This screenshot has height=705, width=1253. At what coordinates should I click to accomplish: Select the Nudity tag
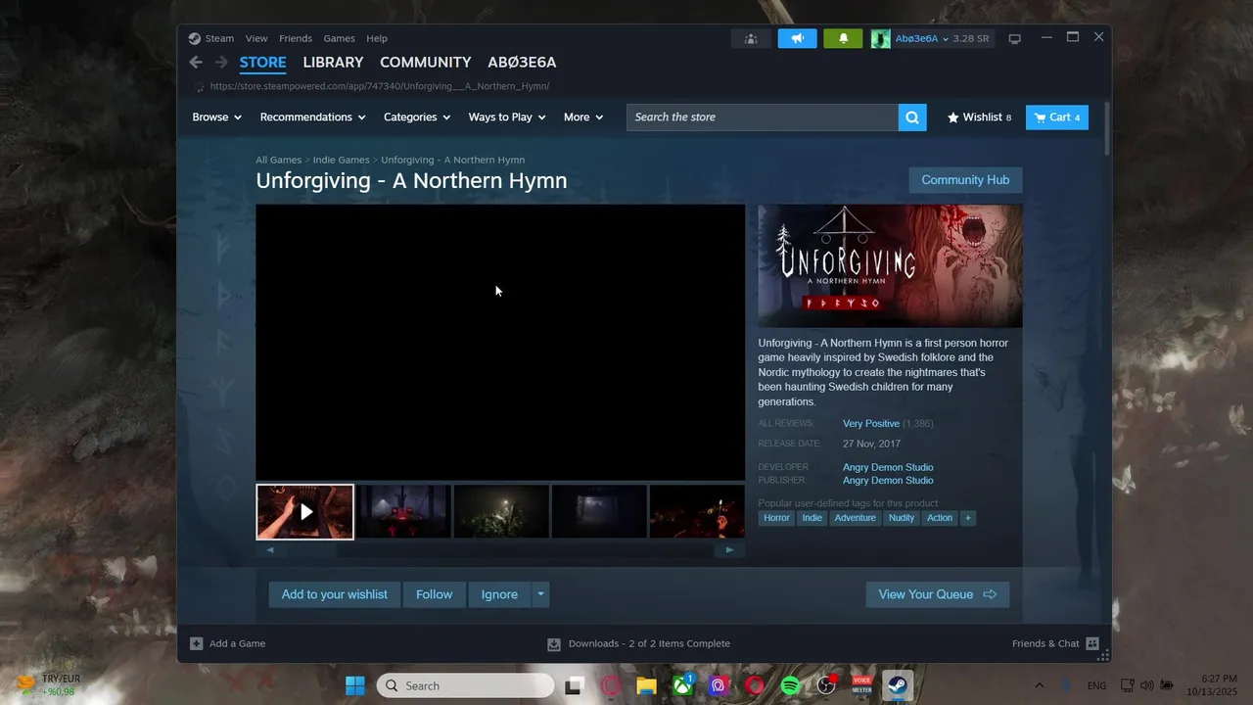pyautogui.click(x=902, y=518)
